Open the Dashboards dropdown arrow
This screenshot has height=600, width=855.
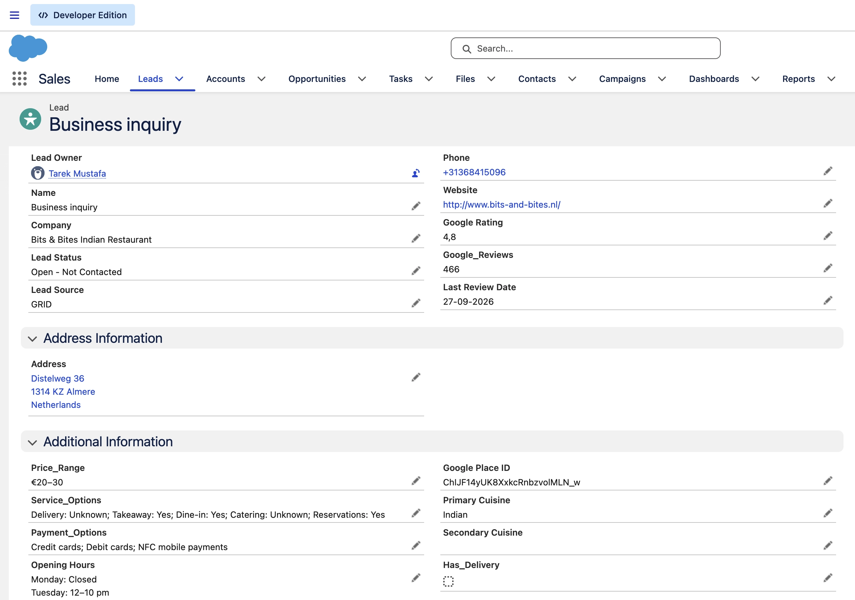755,79
